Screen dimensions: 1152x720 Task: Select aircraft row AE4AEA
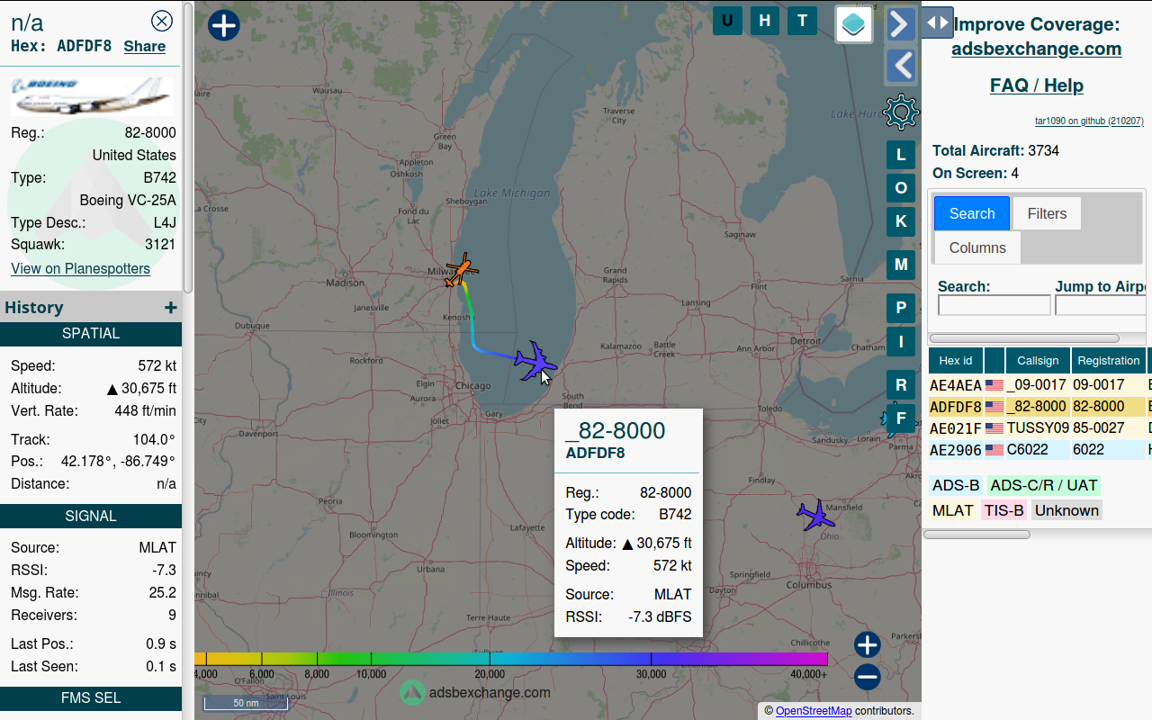click(1040, 385)
